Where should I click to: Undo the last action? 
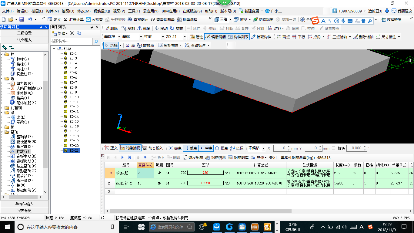coord(30,19)
